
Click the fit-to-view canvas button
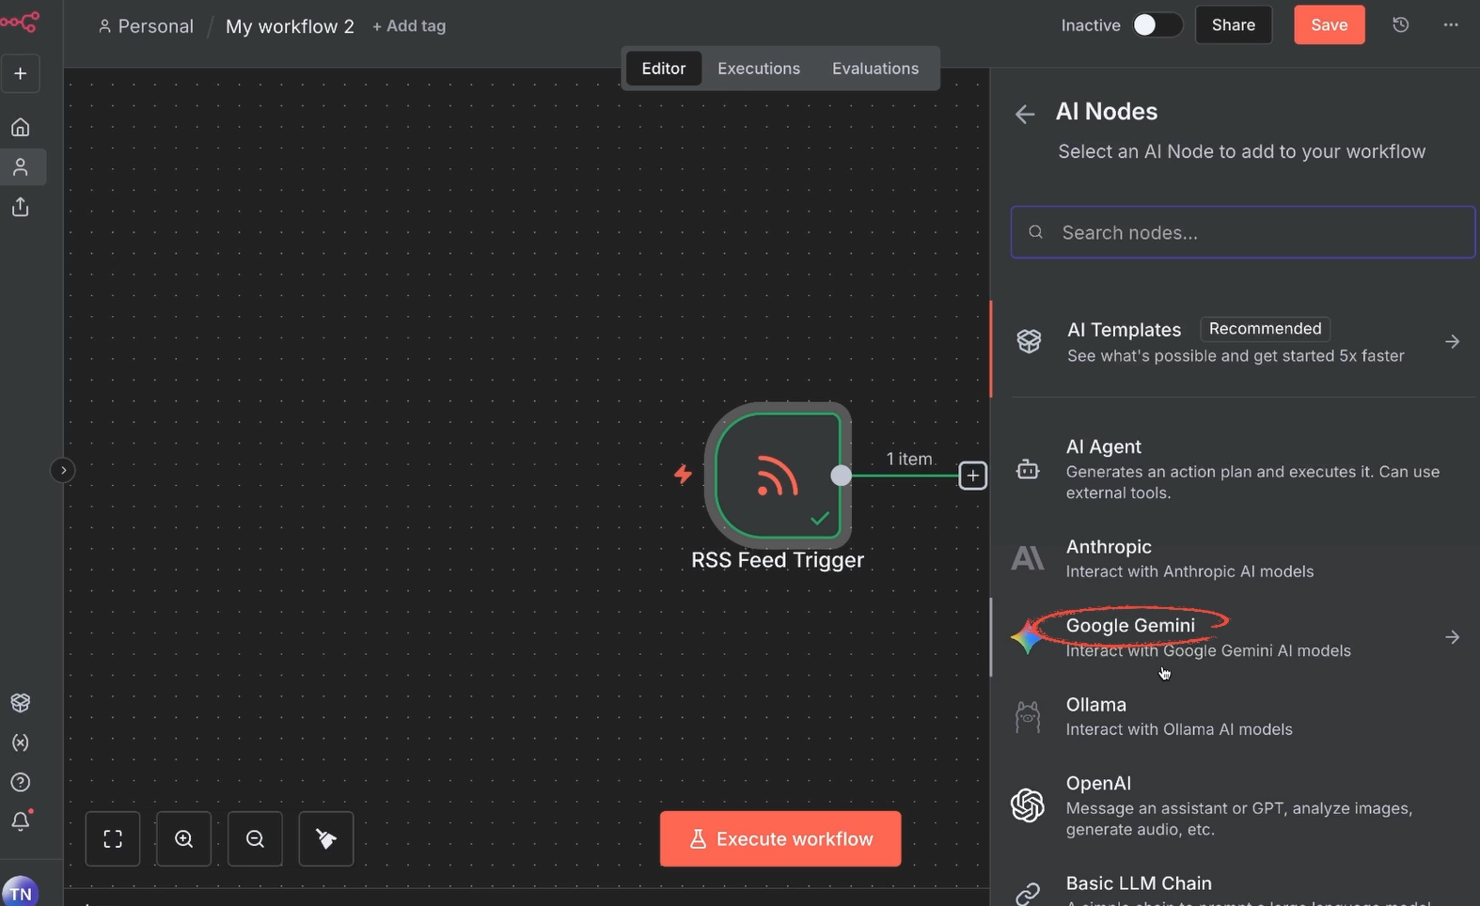[x=113, y=838]
